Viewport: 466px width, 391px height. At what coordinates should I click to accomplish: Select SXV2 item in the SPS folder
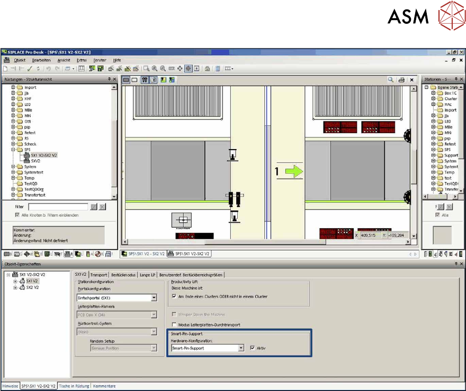[x=35, y=161]
